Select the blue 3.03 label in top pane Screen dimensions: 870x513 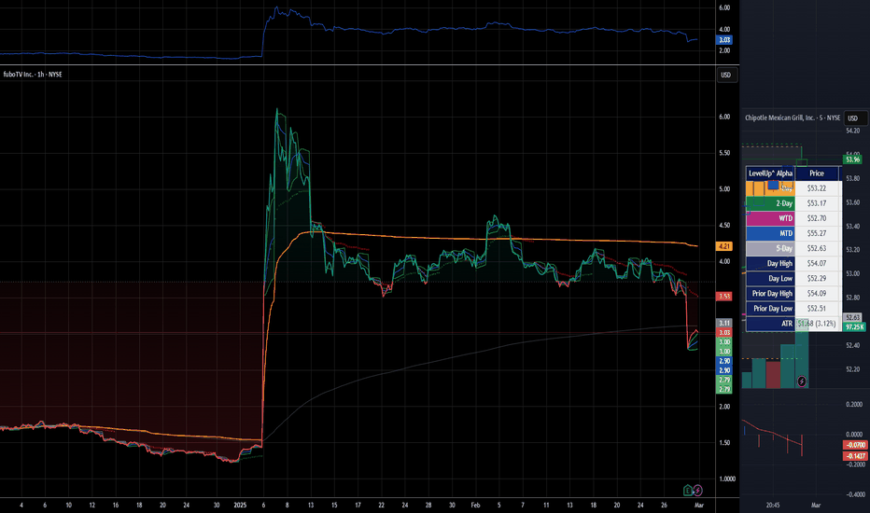724,40
